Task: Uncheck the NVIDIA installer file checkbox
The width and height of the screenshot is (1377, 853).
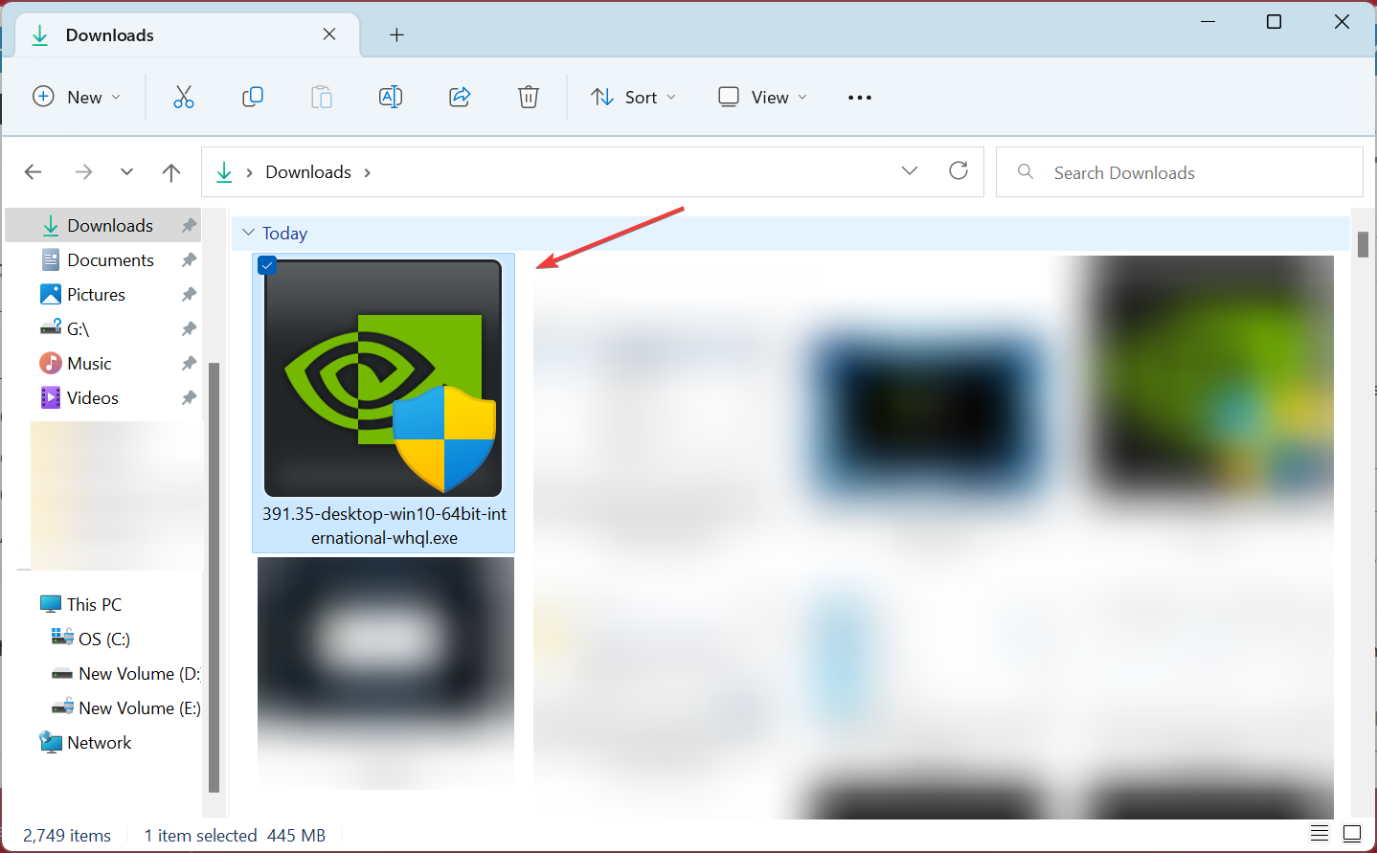Action: tap(267, 265)
